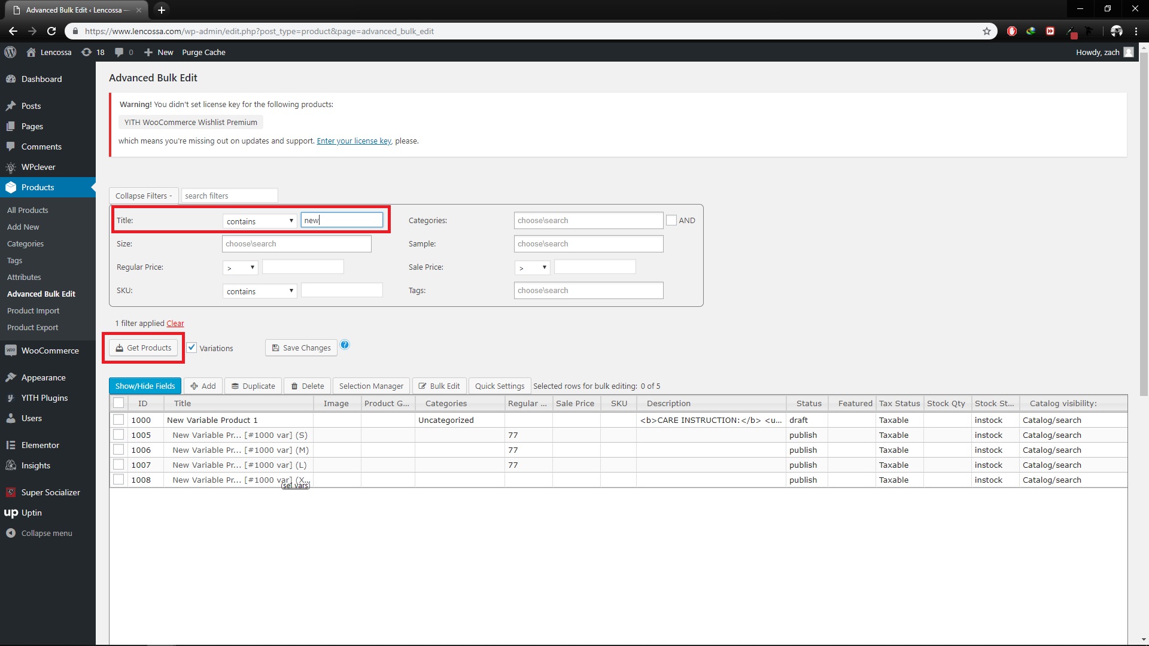Click the YITH Plugins icon
1149x646 pixels.
11,398
